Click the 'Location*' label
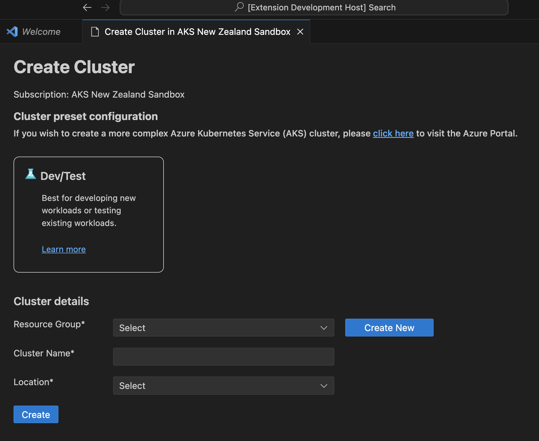Image resolution: width=539 pixels, height=441 pixels. [x=33, y=382]
